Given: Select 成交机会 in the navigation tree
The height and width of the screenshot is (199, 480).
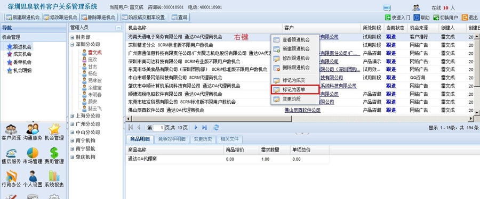Looking at the screenshot, I should coord(19,54).
